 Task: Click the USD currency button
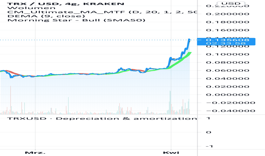pyautogui.click(x=231, y=3)
